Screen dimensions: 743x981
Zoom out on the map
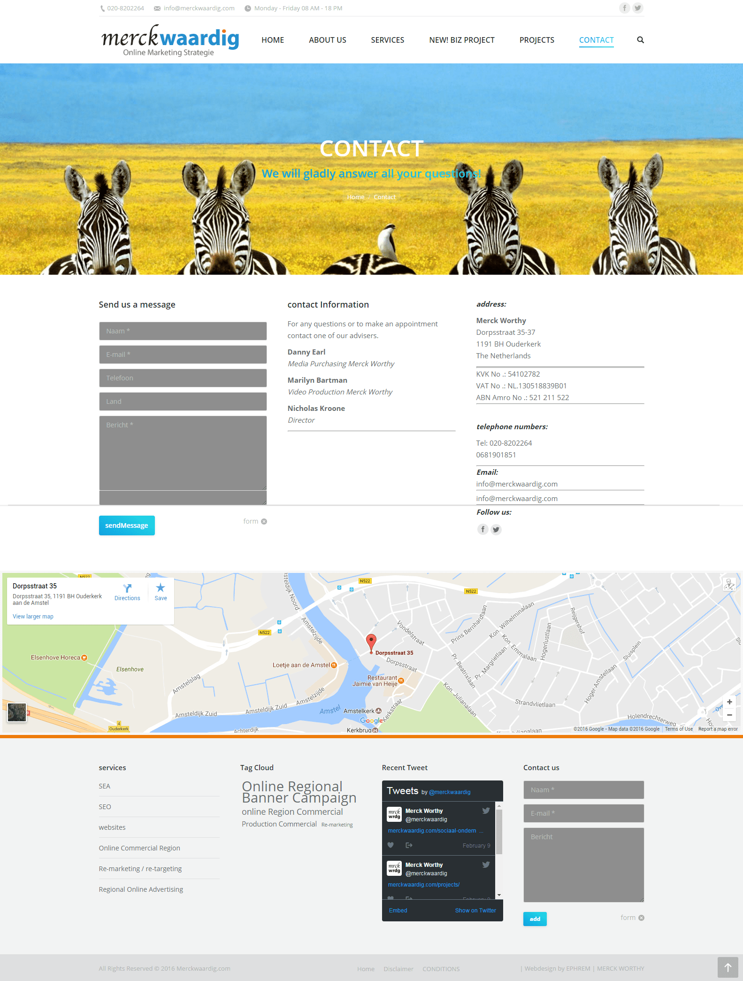click(729, 715)
